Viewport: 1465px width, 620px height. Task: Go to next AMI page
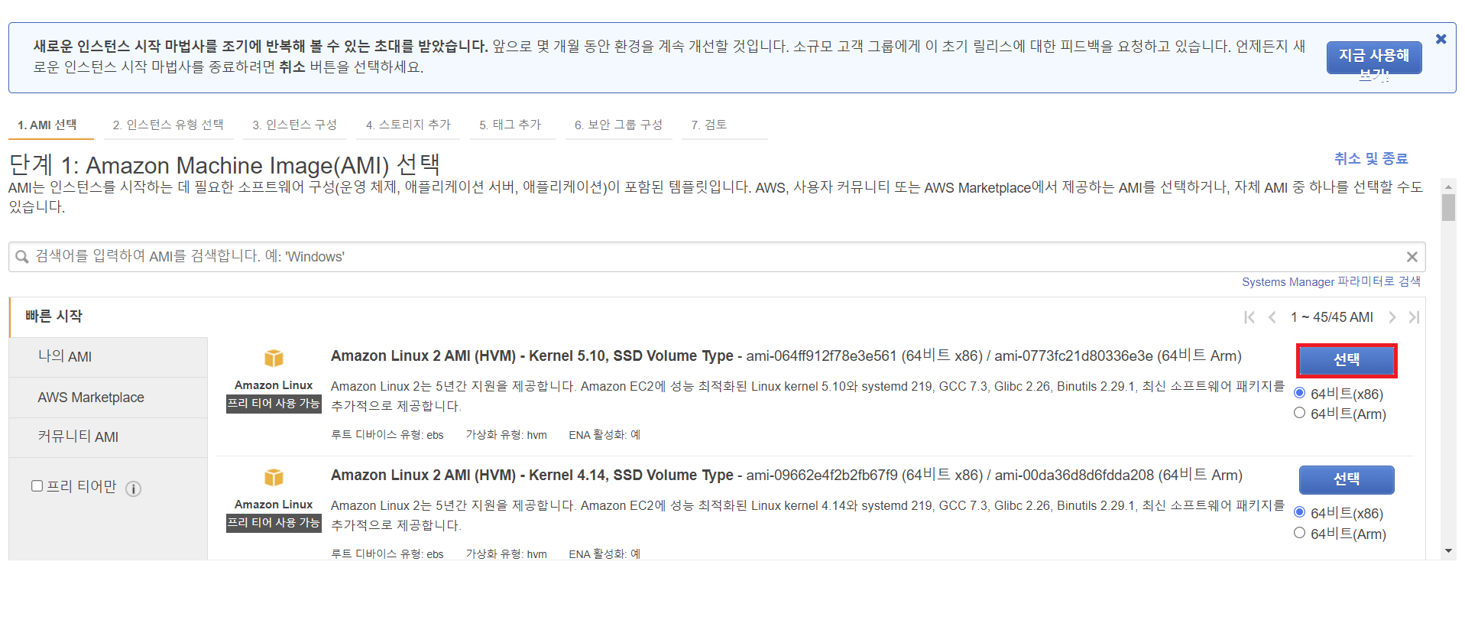pos(1392,317)
